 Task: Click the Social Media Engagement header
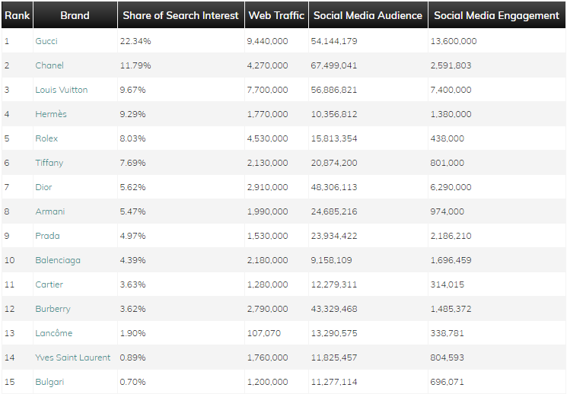pos(496,15)
